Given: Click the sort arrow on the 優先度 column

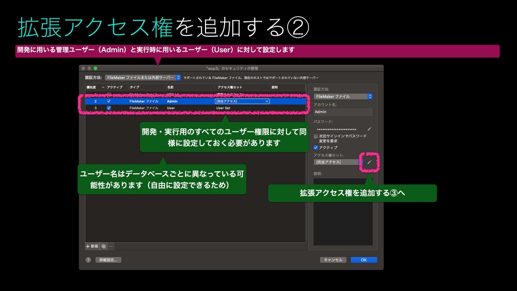Looking at the screenshot, I should (x=102, y=87).
